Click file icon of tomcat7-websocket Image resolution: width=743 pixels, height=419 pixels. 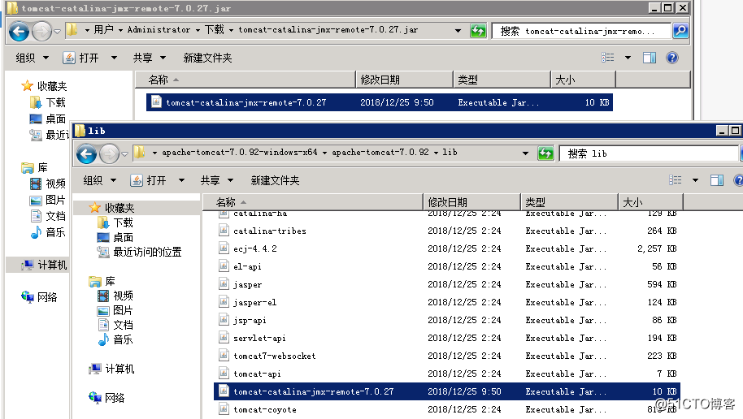click(224, 356)
